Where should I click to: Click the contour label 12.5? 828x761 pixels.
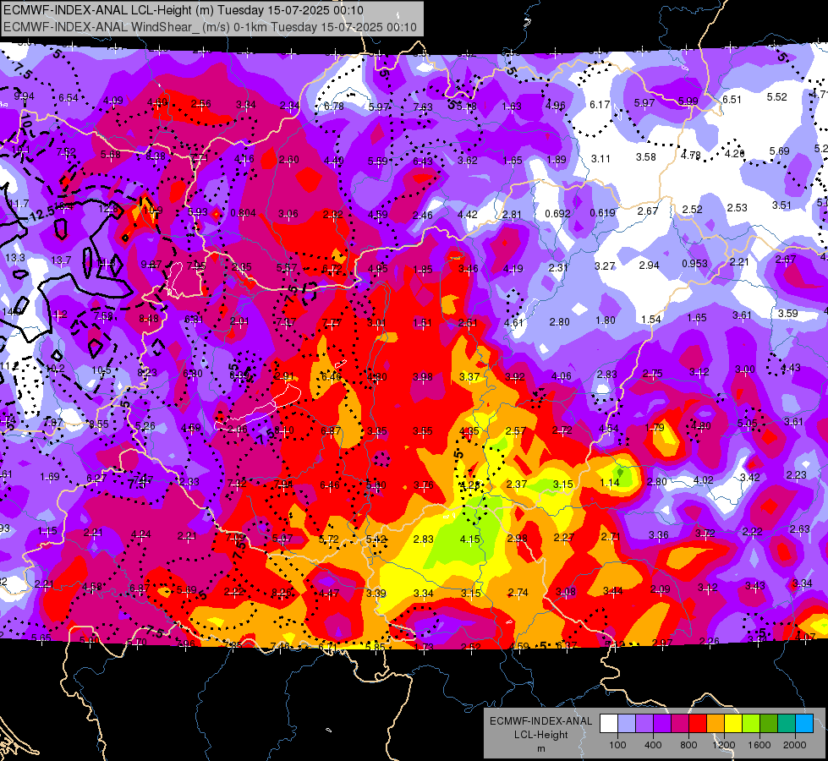pos(43,214)
